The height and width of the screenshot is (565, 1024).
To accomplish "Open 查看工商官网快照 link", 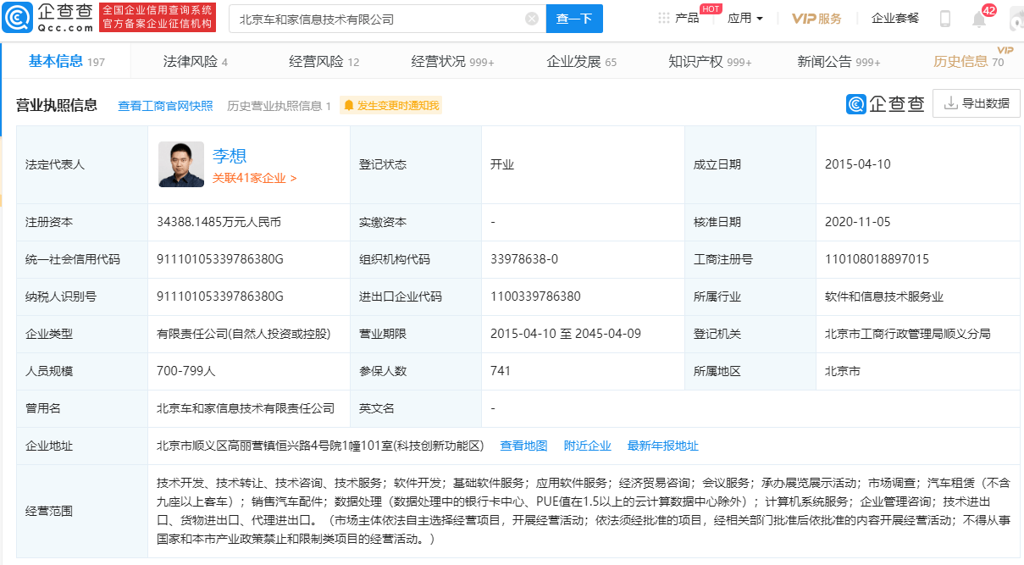I will click(x=165, y=106).
